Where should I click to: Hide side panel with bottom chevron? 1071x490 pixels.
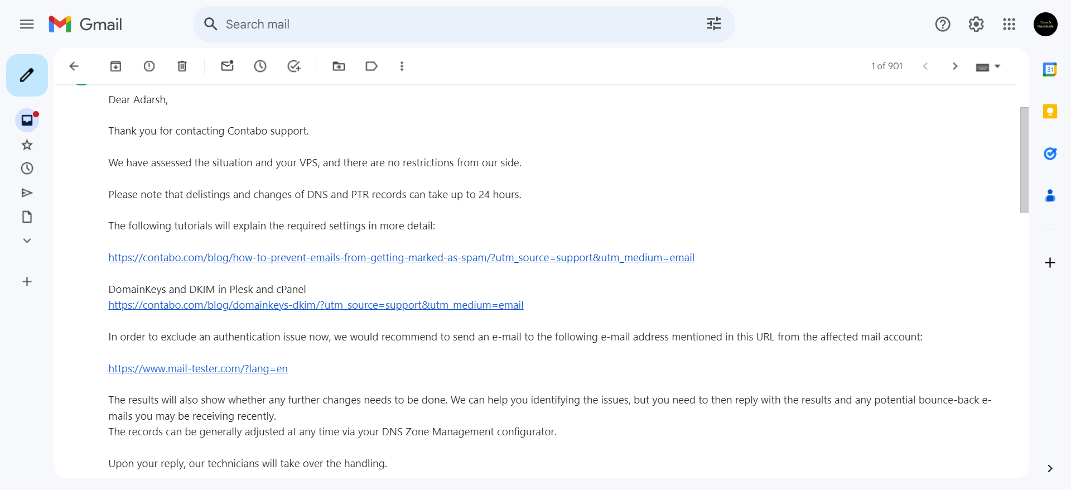[1050, 469]
